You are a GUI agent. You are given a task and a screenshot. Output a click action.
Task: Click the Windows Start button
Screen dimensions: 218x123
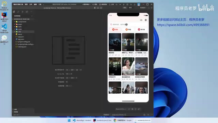point(69,120)
